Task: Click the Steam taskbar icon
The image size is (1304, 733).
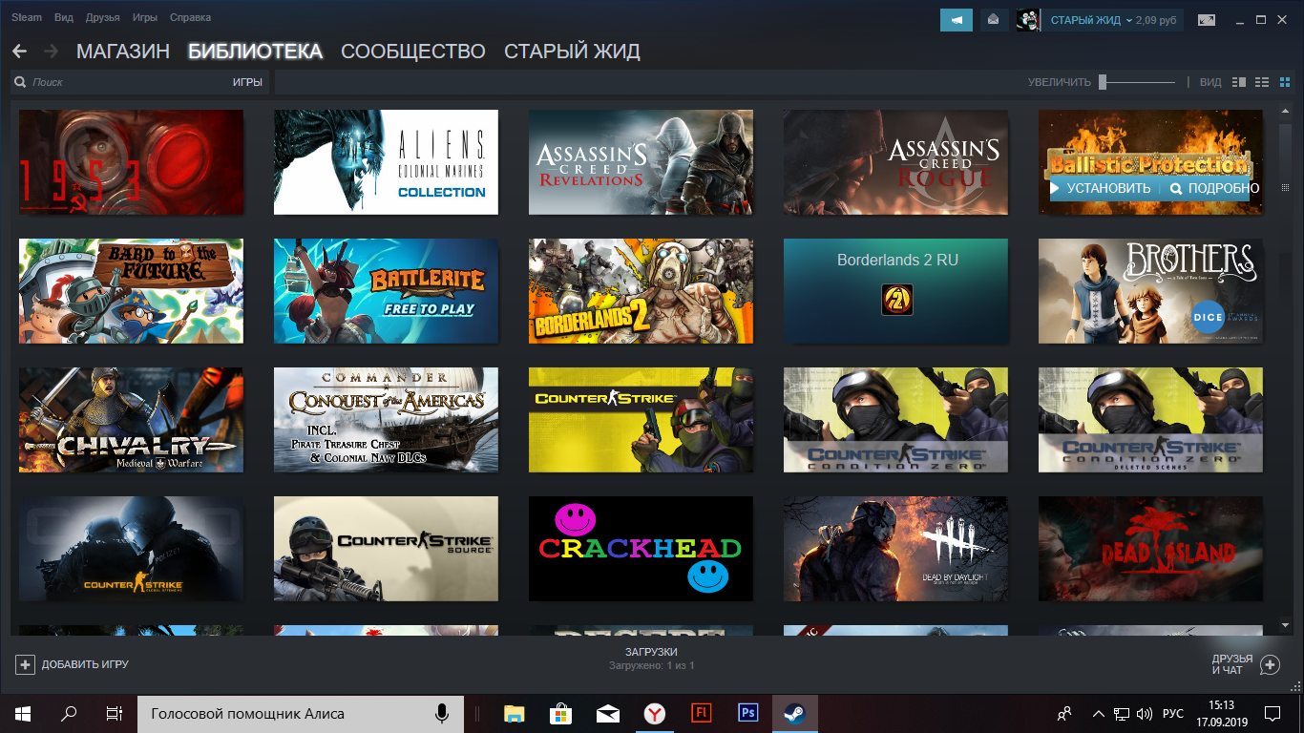Action: (794, 713)
